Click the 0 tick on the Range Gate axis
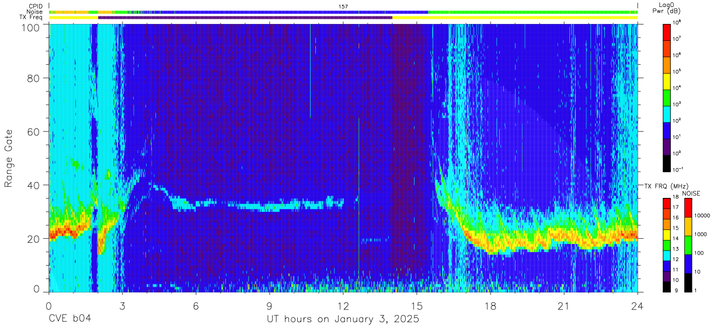Image resolution: width=717 pixels, height=331 pixels. 37,288
